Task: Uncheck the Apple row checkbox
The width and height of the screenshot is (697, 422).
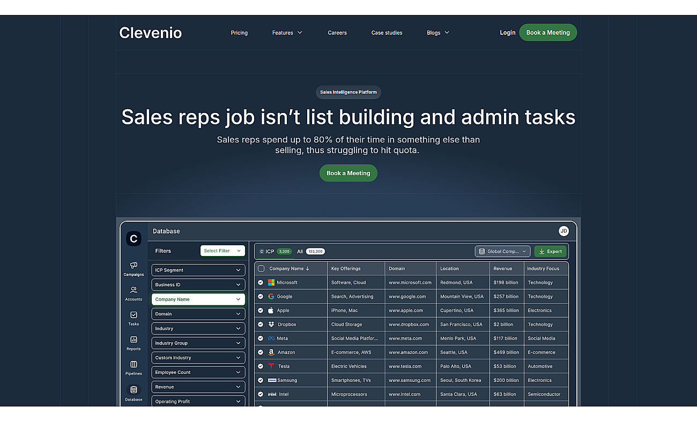Action: point(261,310)
